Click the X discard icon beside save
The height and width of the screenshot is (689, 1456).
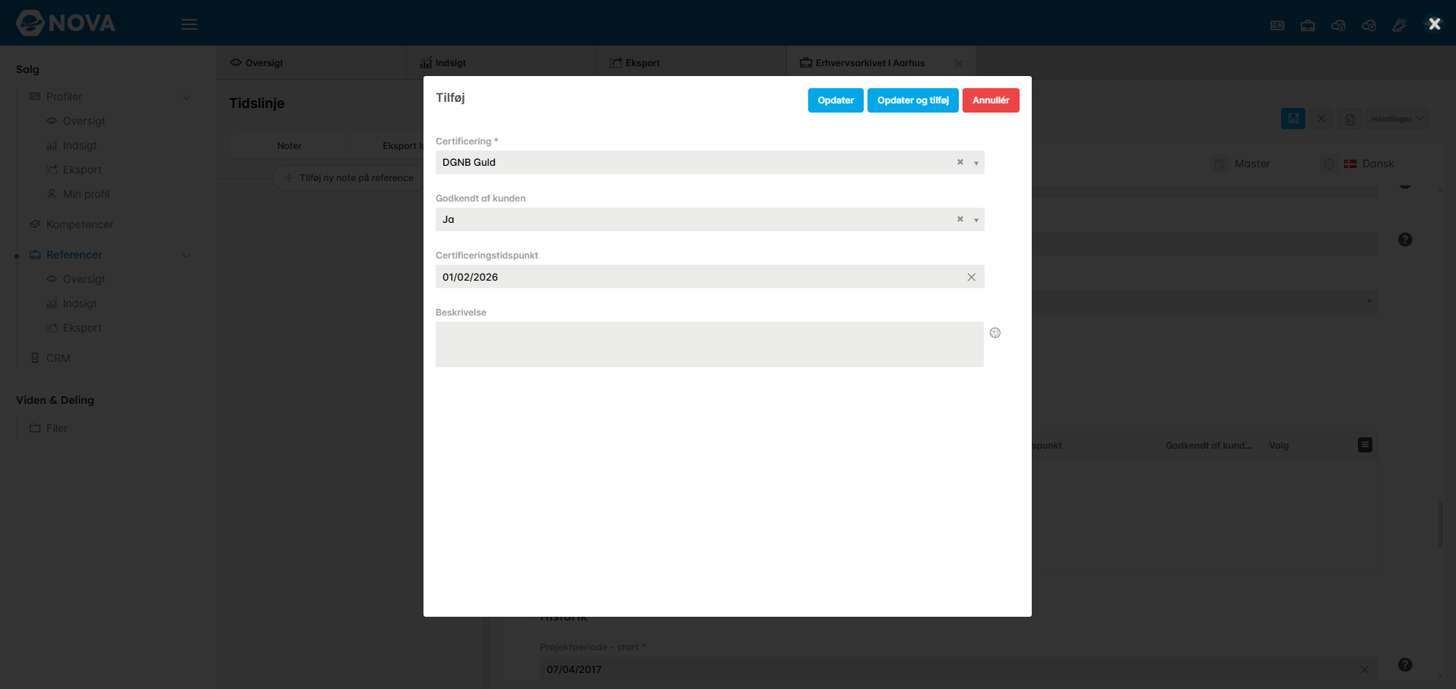(x=1321, y=119)
